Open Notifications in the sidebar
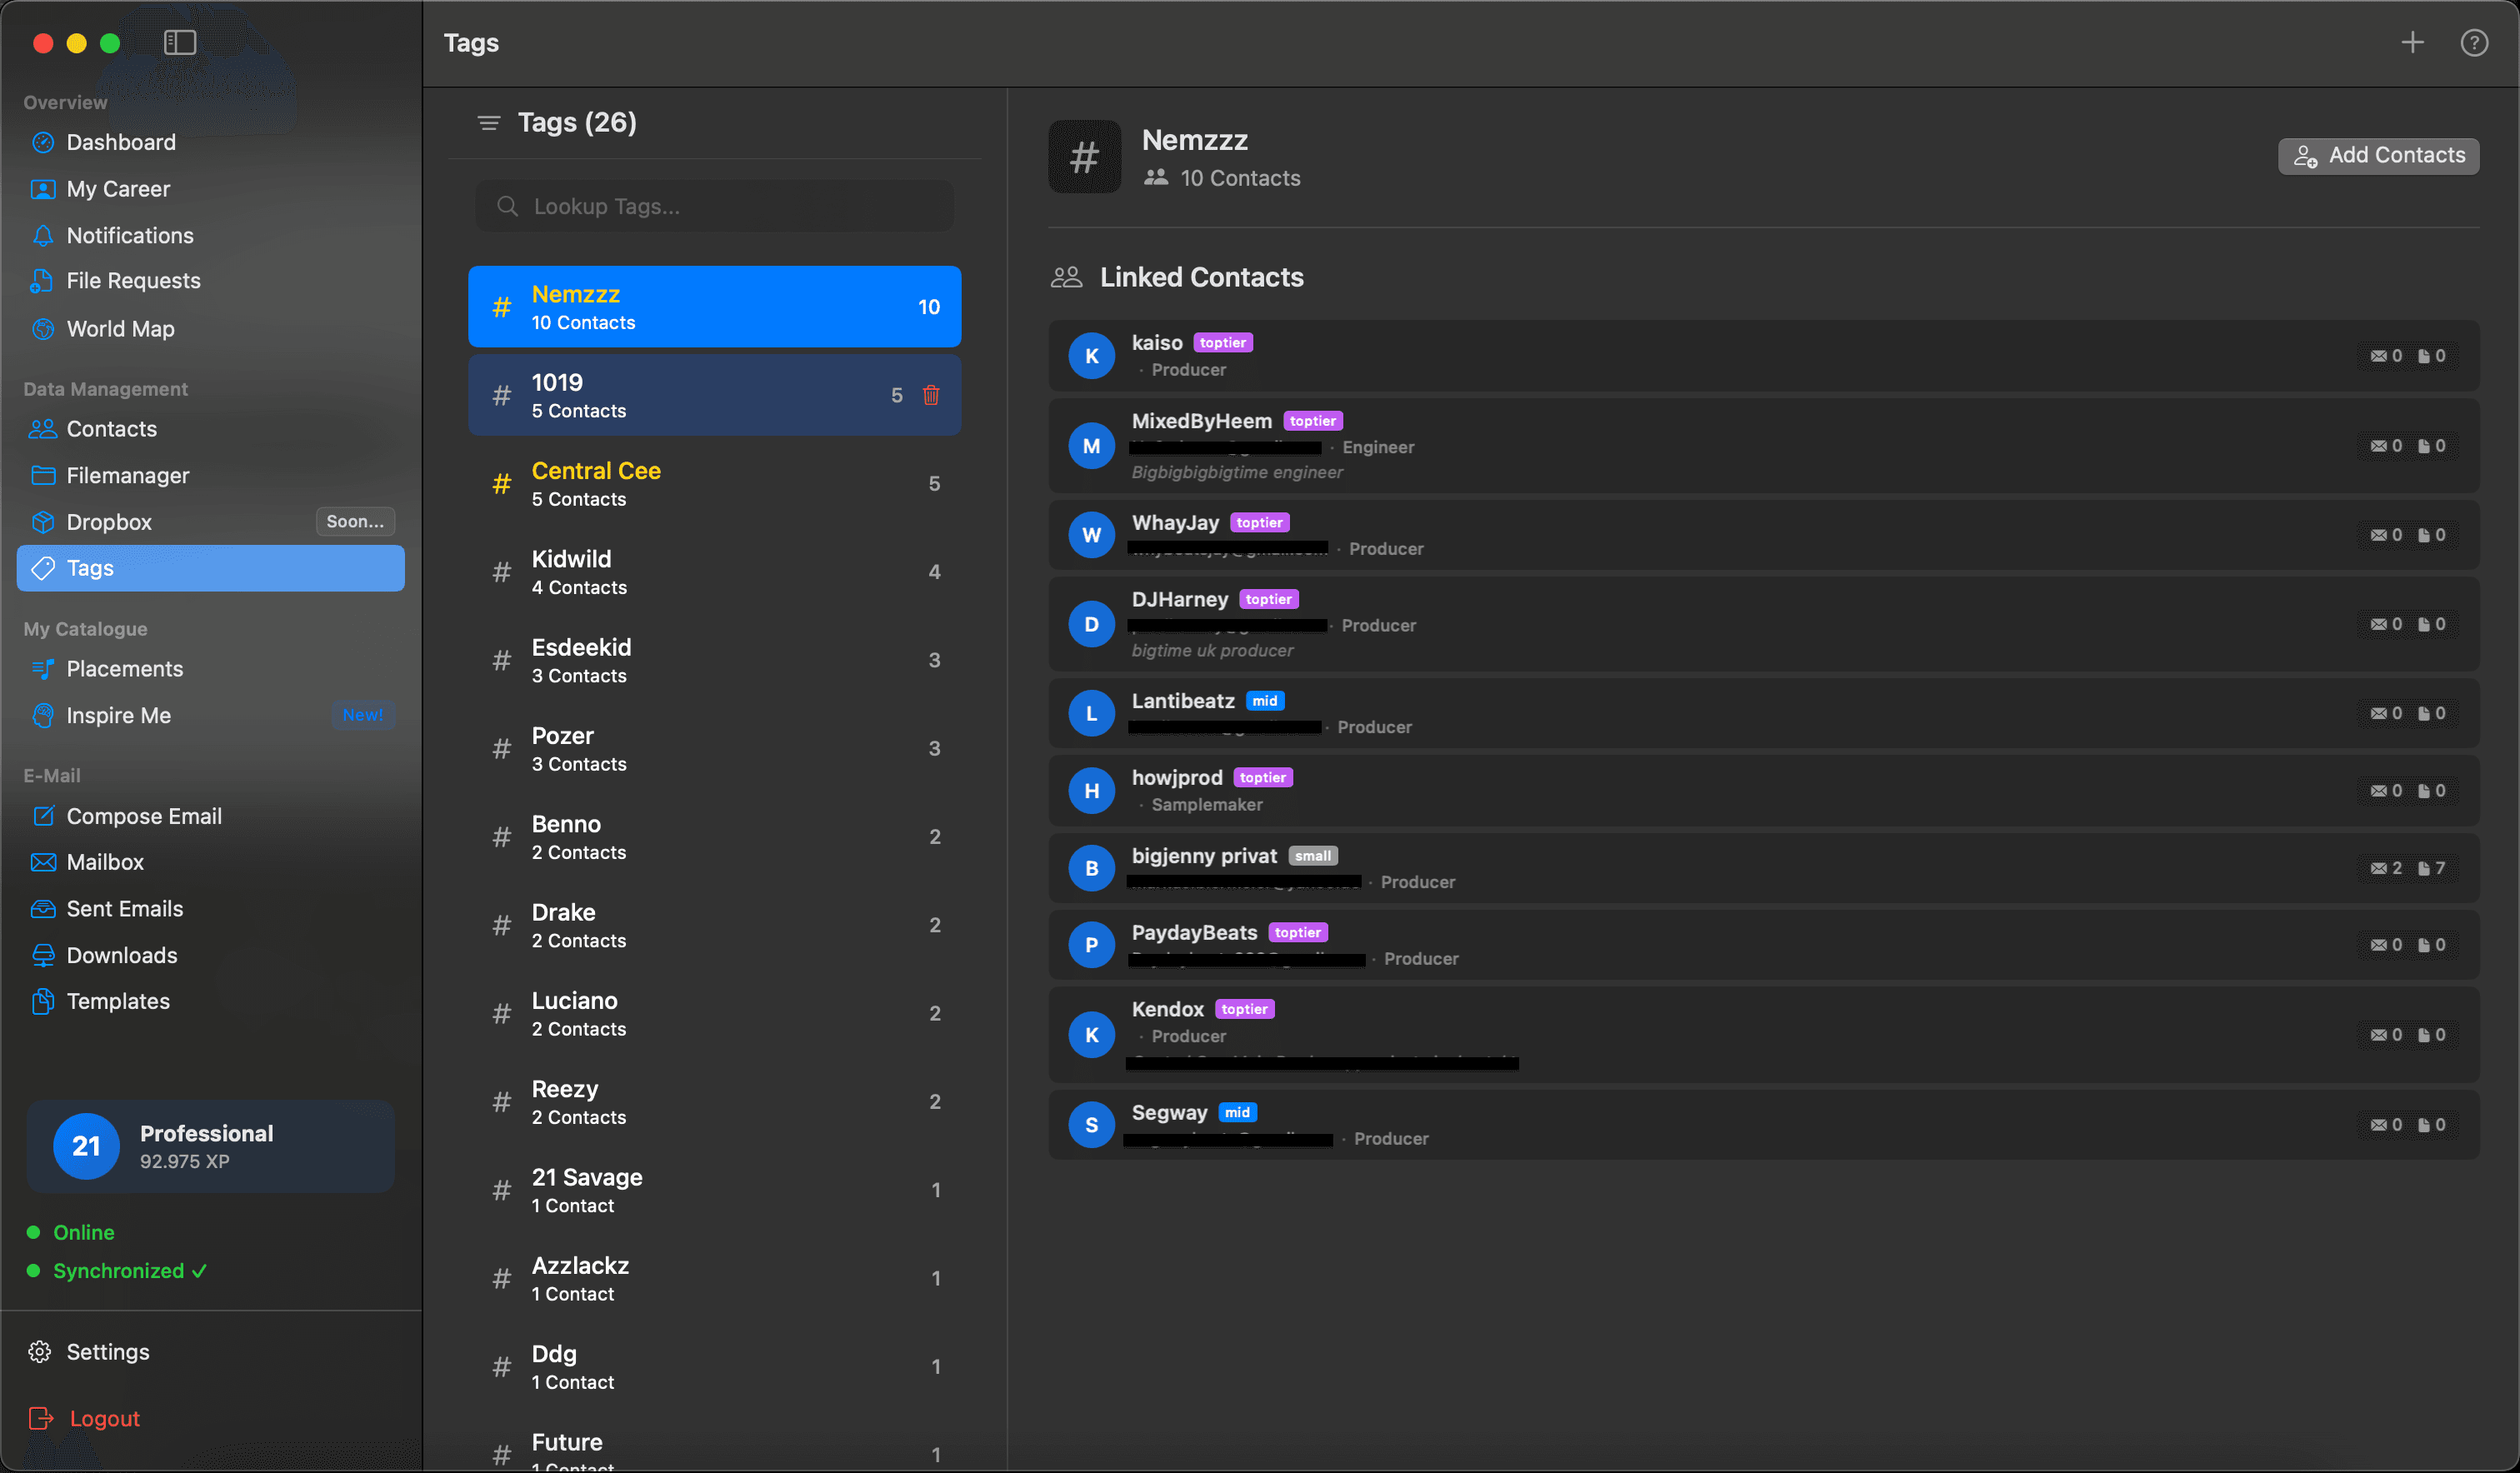Image resolution: width=2520 pixels, height=1473 pixels. (x=130, y=235)
